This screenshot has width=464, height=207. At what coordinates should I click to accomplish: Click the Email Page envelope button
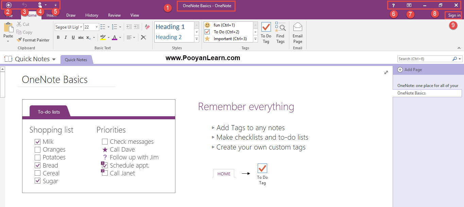pos(297,33)
